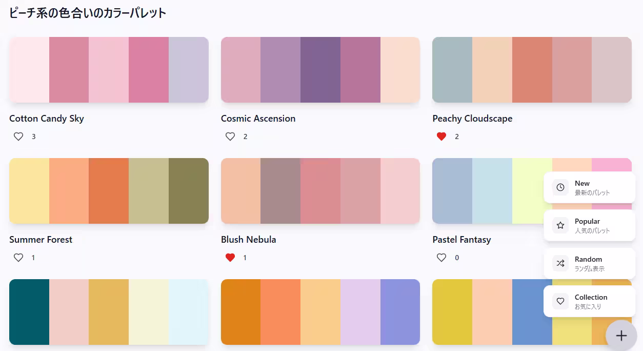Viewport: 643px width, 351px height.
Task: Choose Random display from the menu
Action: click(x=590, y=263)
